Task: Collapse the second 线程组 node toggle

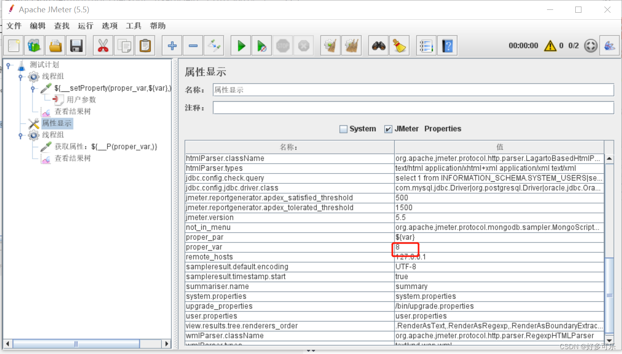Action: (x=20, y=135)
